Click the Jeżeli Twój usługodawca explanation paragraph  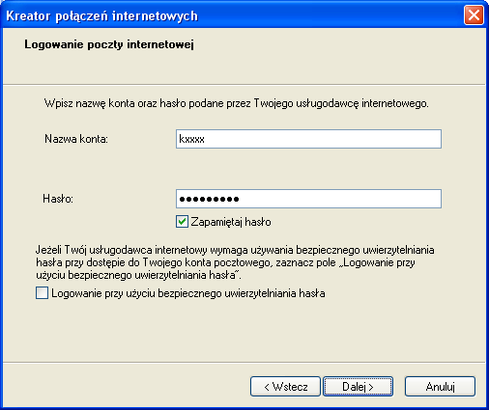pos(235,262)
